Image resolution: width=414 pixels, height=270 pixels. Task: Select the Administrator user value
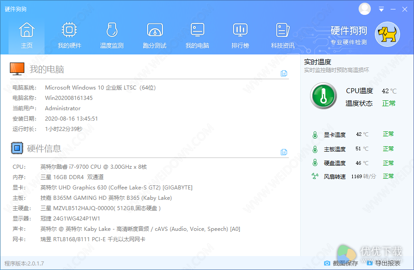point(63,108)
